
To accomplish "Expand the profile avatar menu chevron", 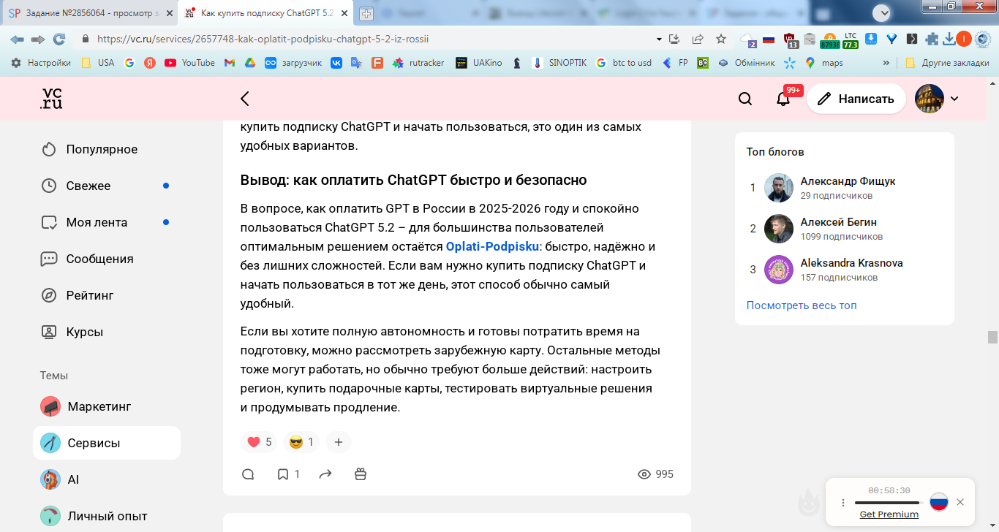I will click(954, 99).
